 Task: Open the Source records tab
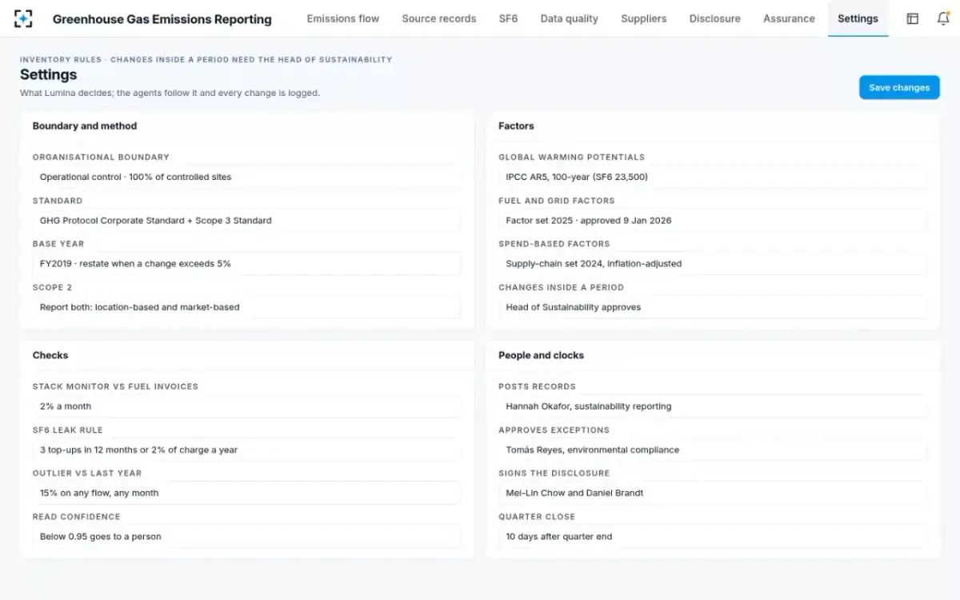click(x=439, y=18)
